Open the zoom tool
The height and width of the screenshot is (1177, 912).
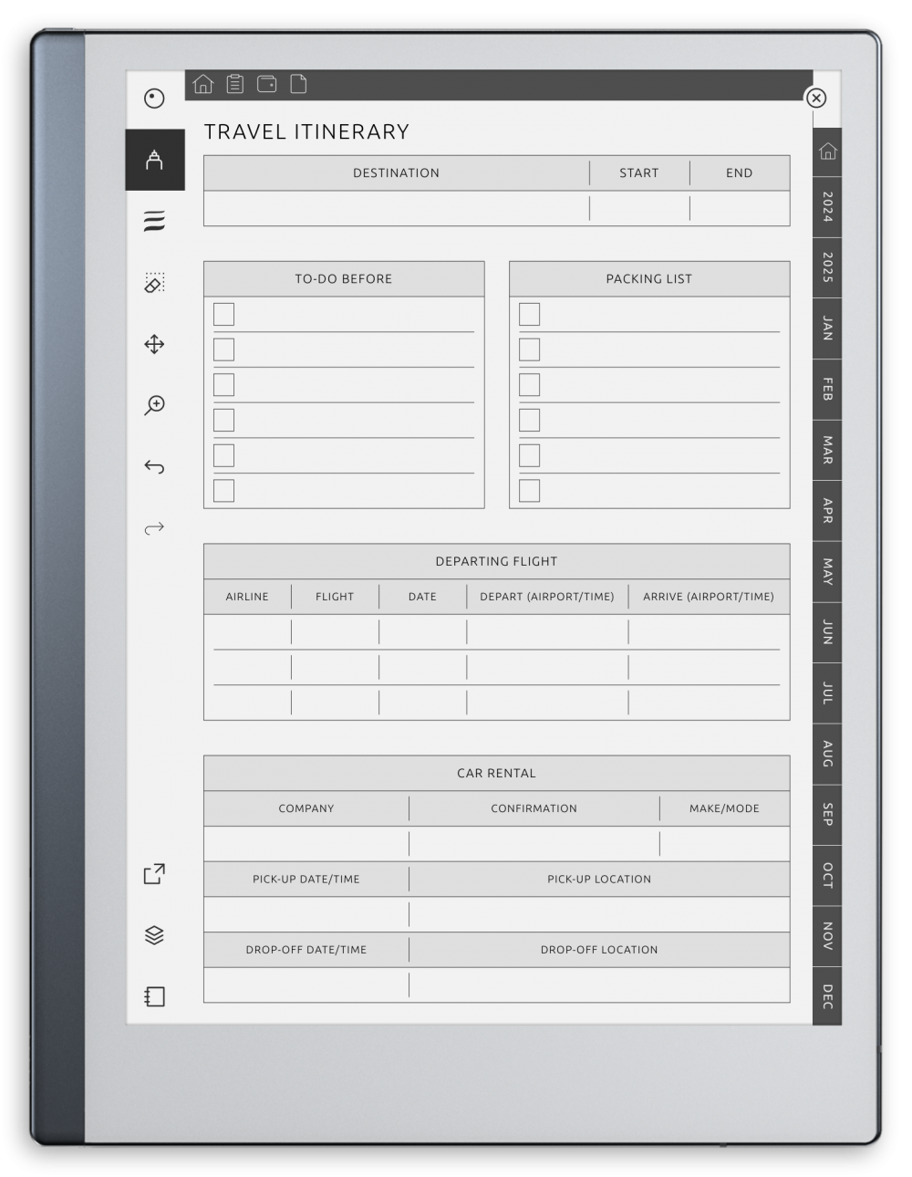click(x=154, y=404)
